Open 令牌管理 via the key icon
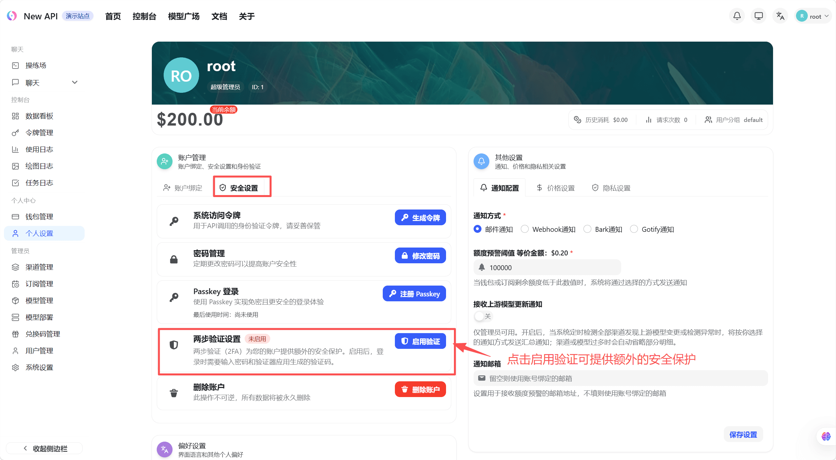836x460 pixels. 15,132
